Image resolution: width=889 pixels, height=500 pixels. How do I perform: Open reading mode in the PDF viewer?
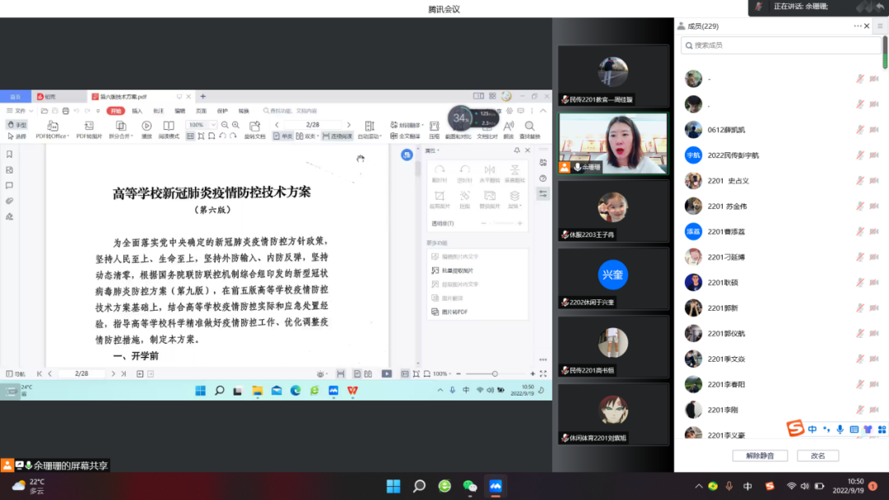click(169, 126)
